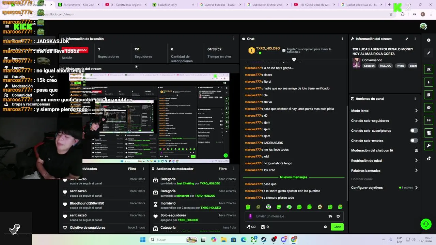
Task: Open the chat settings gear icon
Action: (325, 227)
